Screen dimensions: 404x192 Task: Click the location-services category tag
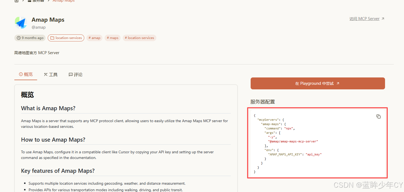click(66, 38)
